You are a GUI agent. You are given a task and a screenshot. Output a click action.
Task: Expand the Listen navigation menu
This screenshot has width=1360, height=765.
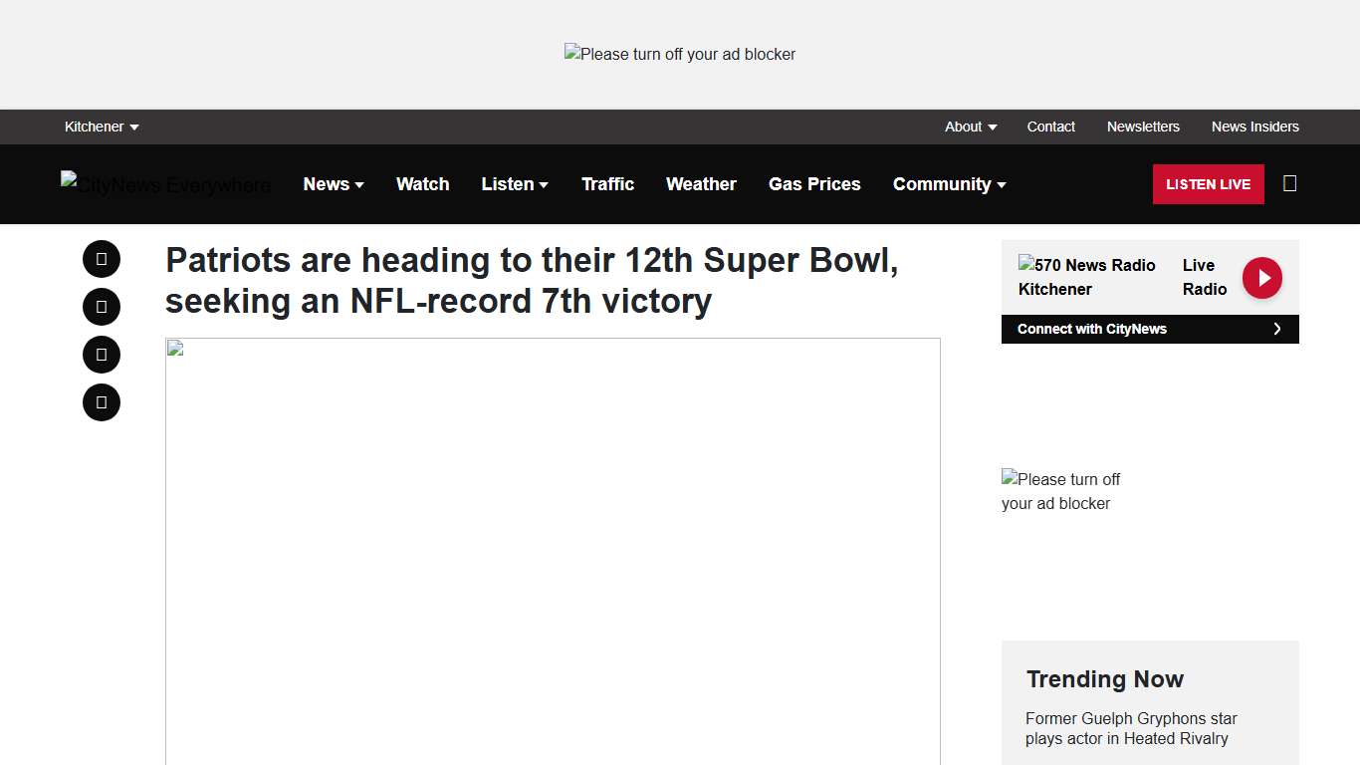[515, 184]
